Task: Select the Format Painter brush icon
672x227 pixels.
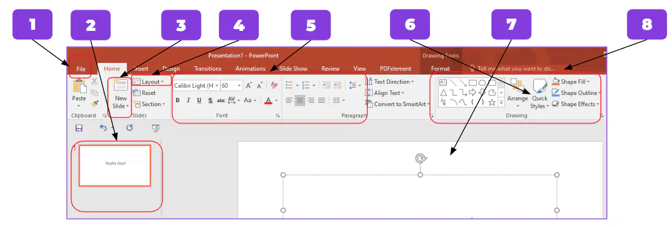Action: point(95,103)
